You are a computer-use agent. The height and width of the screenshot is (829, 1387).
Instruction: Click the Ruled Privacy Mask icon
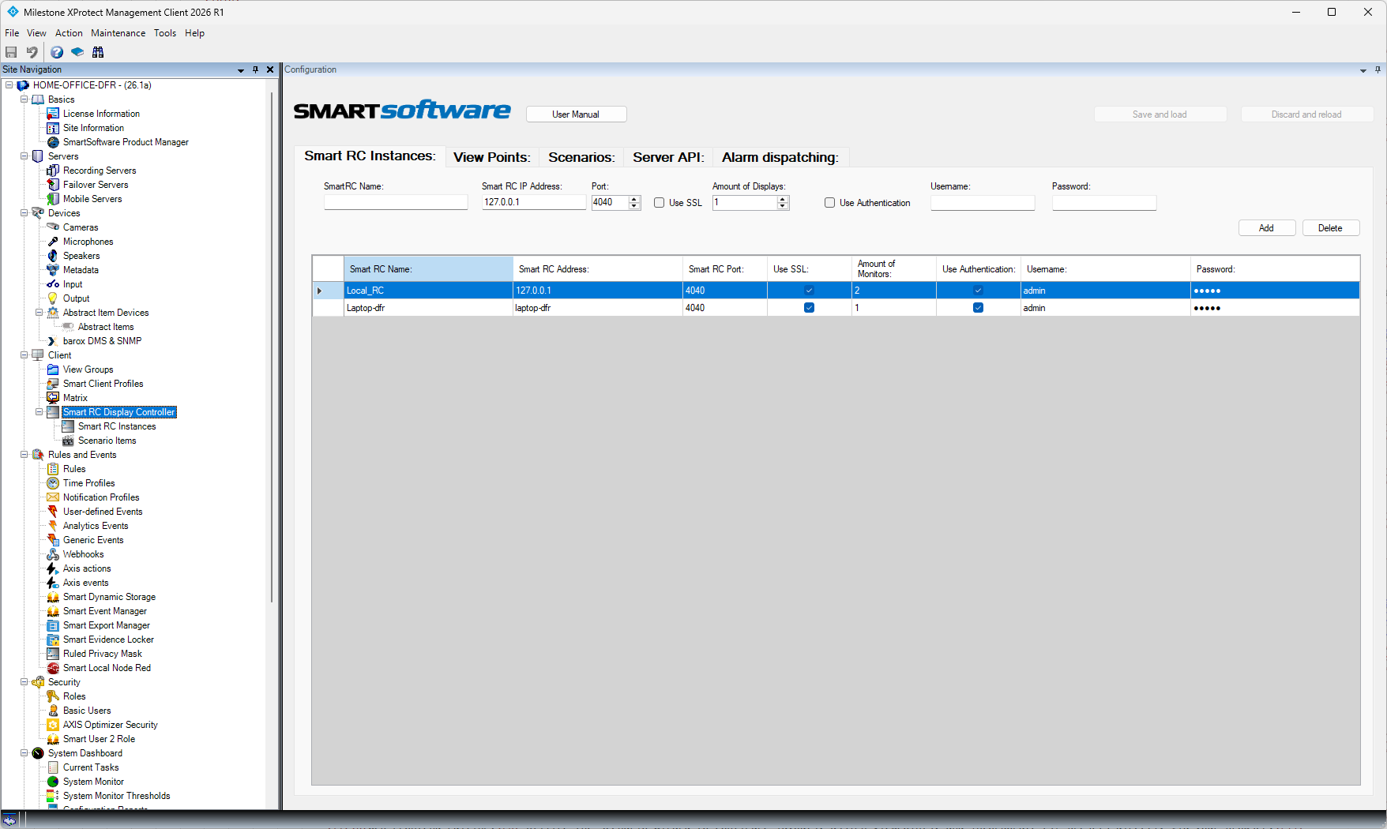pyautogui.click(x=53, y=654)
